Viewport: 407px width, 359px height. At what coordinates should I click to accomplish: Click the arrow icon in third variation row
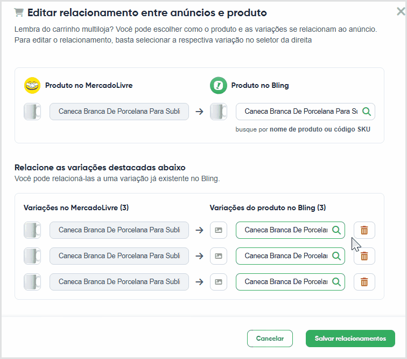pyautogui.click(x=199, y=282)
